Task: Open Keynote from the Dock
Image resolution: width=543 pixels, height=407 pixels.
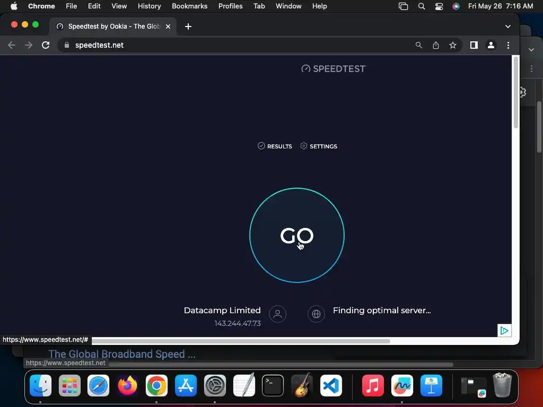Action: (431, 386)
